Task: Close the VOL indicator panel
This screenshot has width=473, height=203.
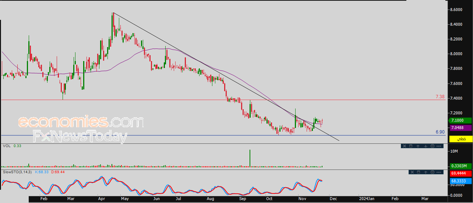Action: click(x=405, y=146)
